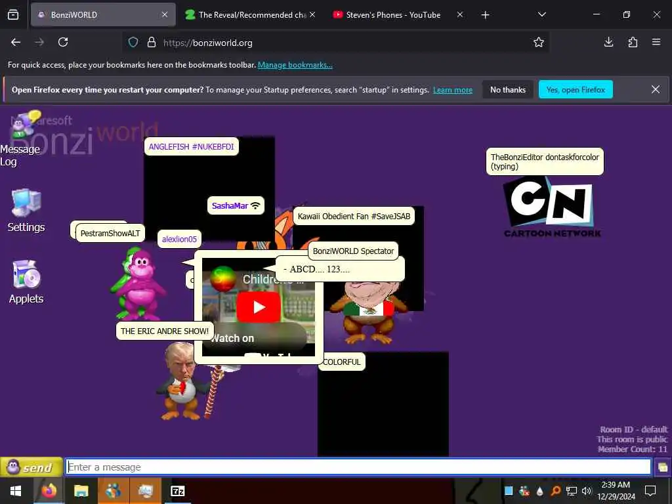This screenshot has height=504, width=672.
Task: Switch to Steven's Phones - YouTube tab
Action: coord(393,14)
